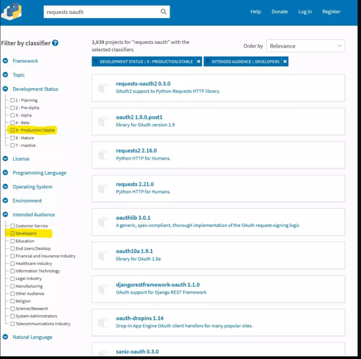Check the Customer Service checkbox
This screenshot has height=359, width=361.
click(x=13, y=226)
